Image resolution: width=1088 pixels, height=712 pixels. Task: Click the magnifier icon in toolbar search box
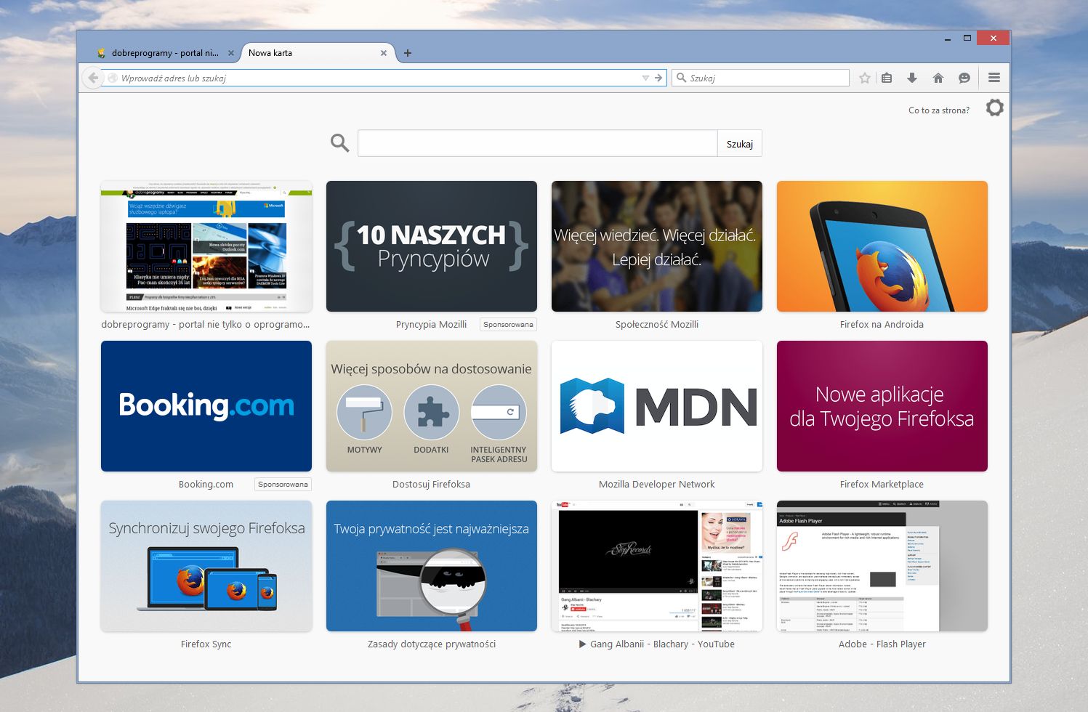coord(681,78)
